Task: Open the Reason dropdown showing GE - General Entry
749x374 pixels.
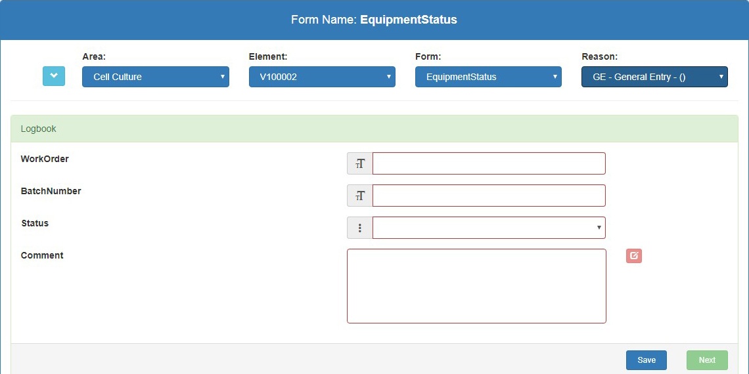Action: [x=654, y=77]
